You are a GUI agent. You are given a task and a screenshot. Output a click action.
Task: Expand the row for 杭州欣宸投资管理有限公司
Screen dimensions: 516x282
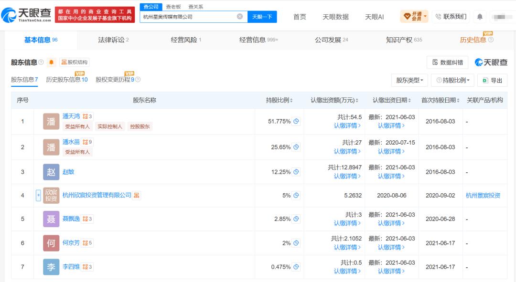point(38,195)
